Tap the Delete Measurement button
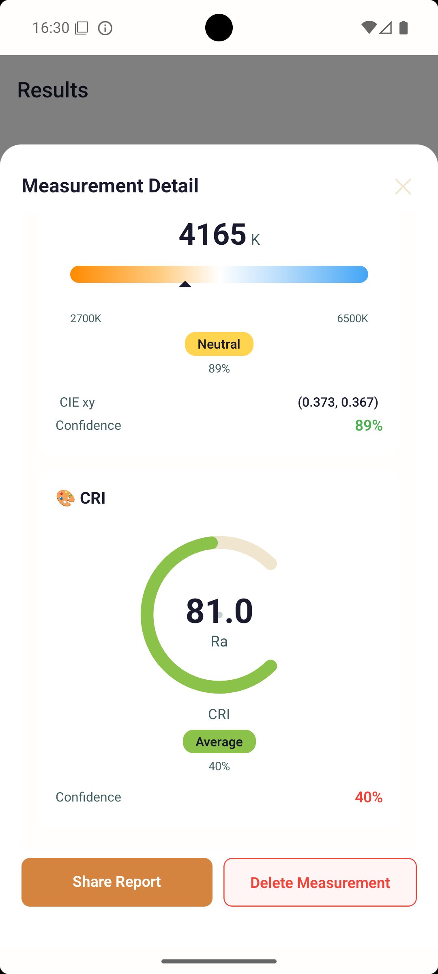This screenshot has width=438, height=974. point(320,882)
